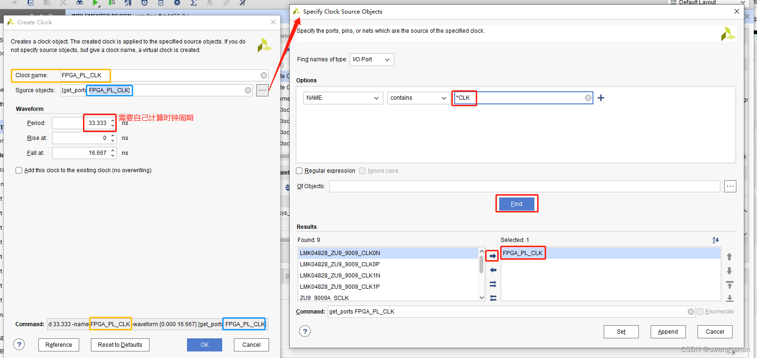Screen dimensions: 757x358
Task: Click the green Run arrow in the toolbar
Action: (x=96, y=2)
